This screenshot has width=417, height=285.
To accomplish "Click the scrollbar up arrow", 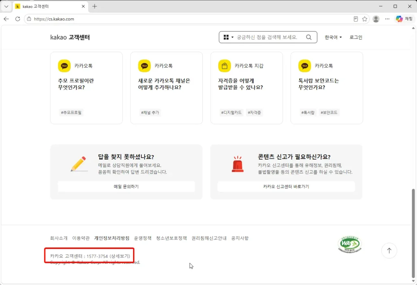I will click(413, 28).
